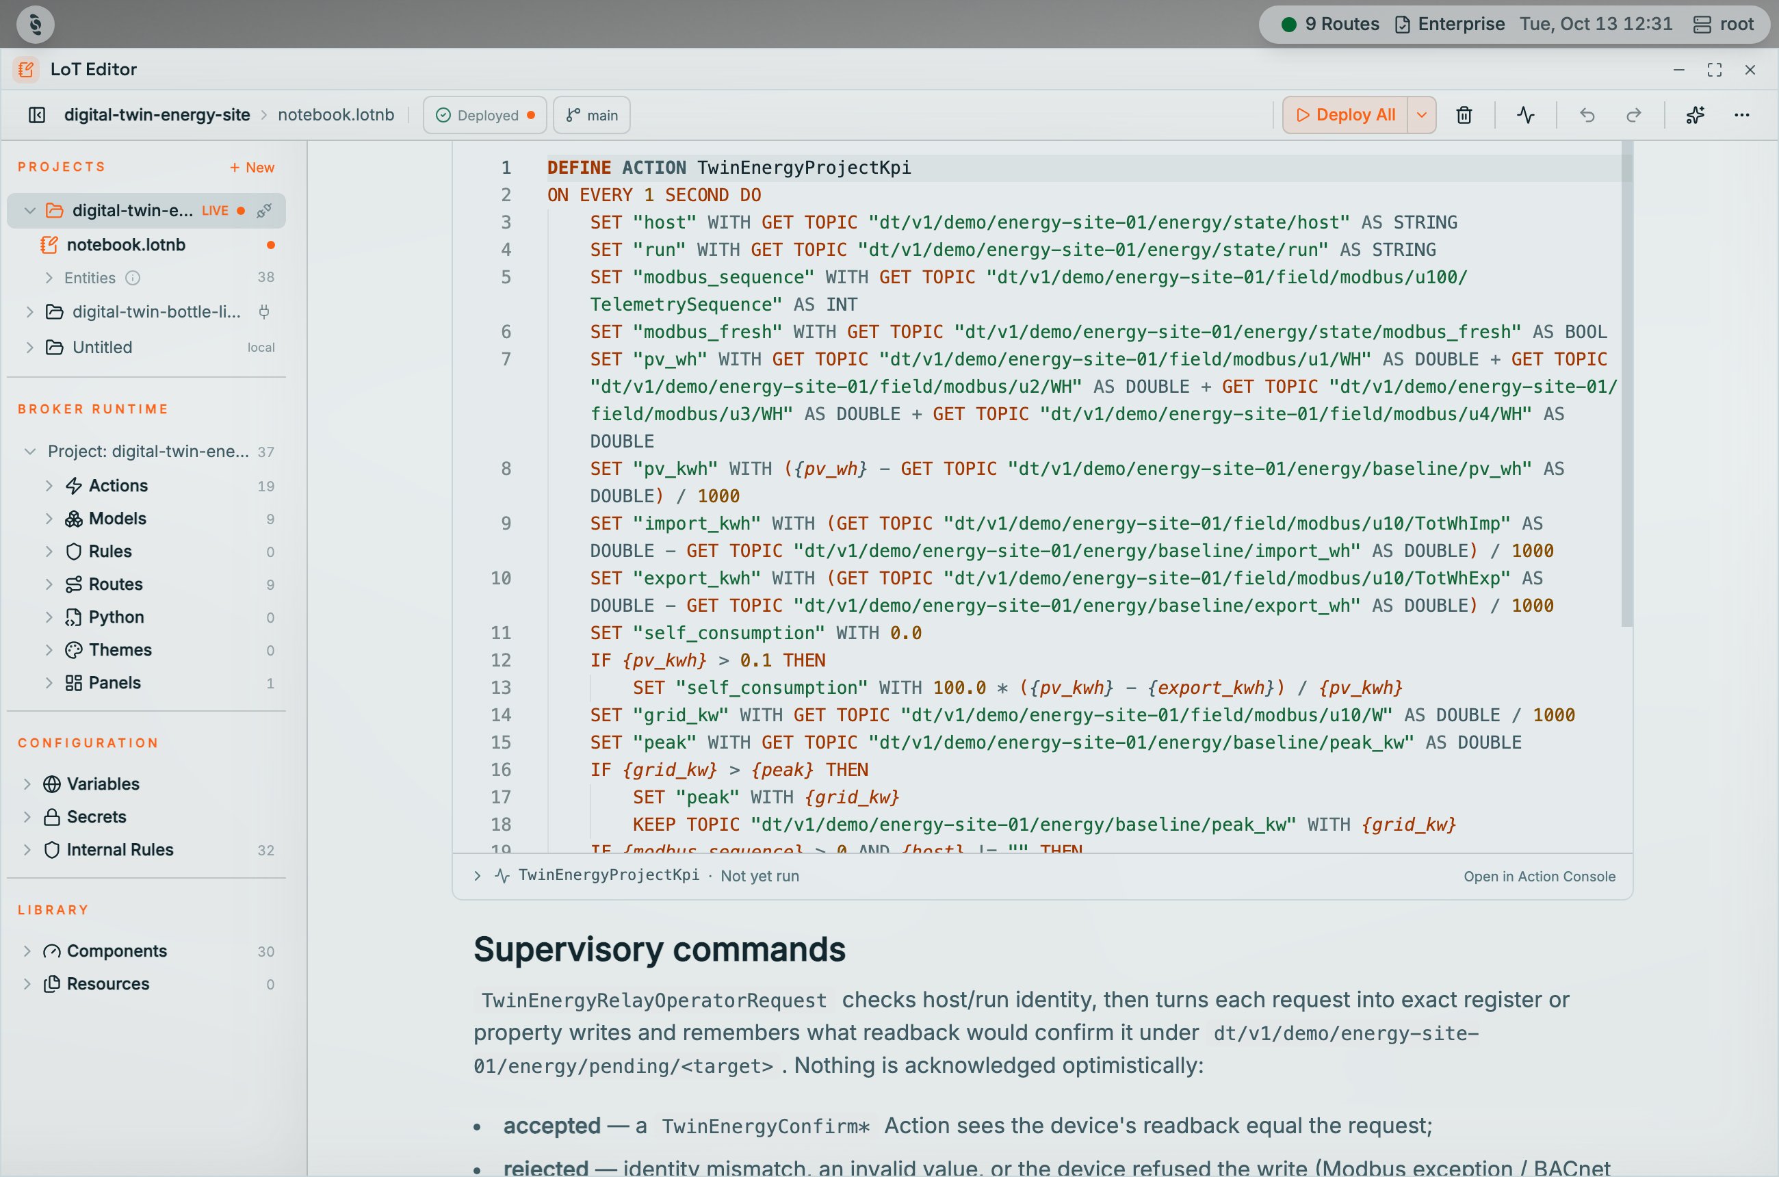The width and height of the screenshot is (1779, 1177).
Task: Open the activity pulse icon in toolbar
Action: 1525,115
